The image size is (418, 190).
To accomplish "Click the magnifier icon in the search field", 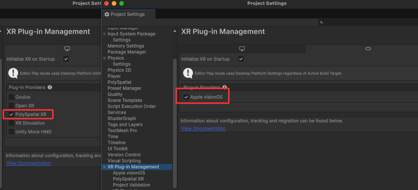I will pos(321,23).
